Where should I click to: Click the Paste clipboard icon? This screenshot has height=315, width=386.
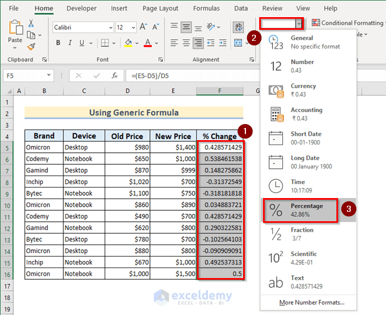(16, 28)
